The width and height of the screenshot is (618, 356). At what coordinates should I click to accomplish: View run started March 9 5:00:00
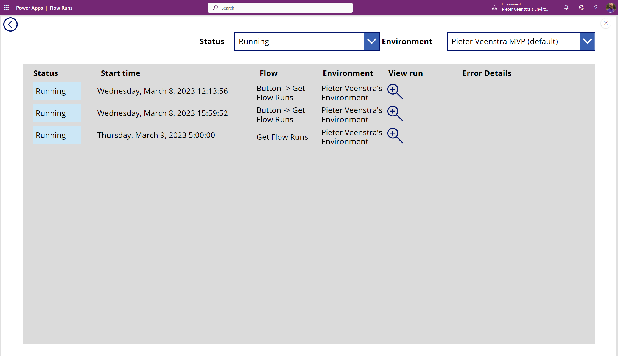[395, 135]
